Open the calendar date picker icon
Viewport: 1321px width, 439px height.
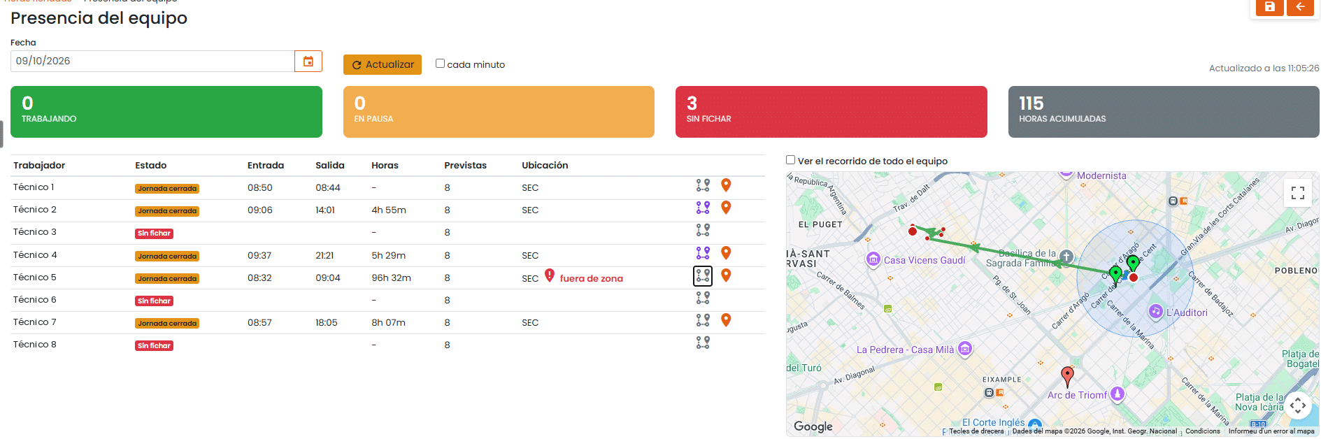(x=308, y=62)
